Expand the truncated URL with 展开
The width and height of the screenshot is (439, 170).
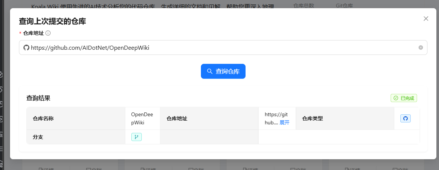pyautogui.click(x=285, y=122)
